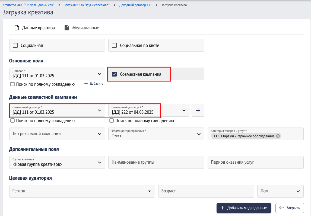Click the breadcrumb chevron after Заказчик
Viewport: 311px width, 216px height.
click(x=115, y=5)
